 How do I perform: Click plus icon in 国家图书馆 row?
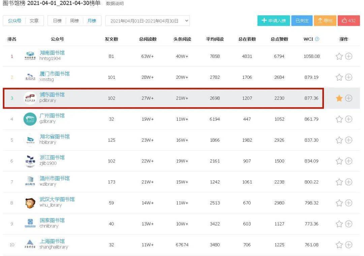point(348,224)
